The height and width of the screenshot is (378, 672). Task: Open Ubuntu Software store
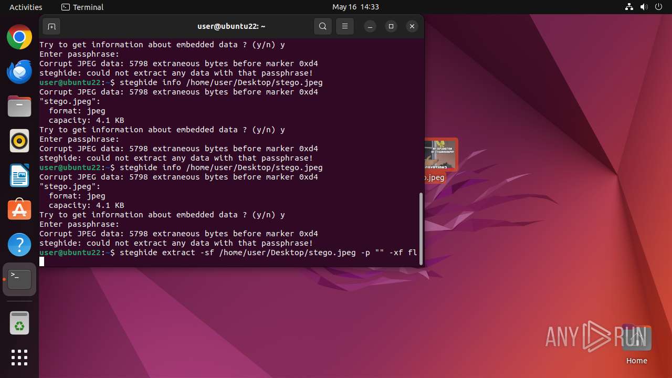(19, 210)
